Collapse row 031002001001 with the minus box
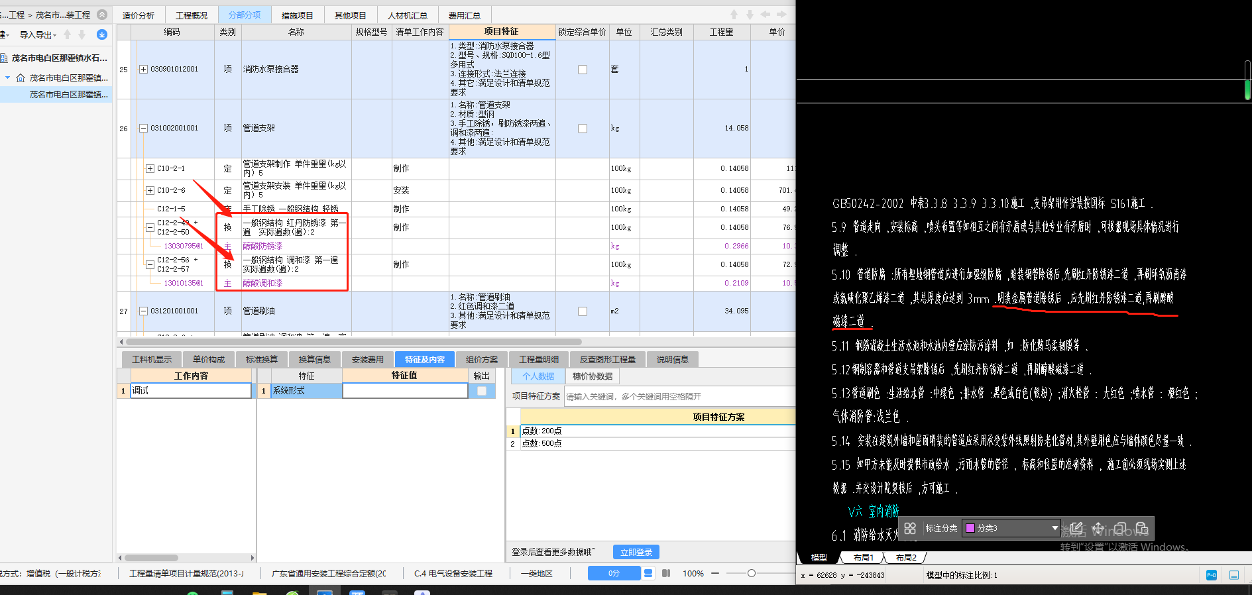This screenshot has width=1252, height=595. [143, 128]
